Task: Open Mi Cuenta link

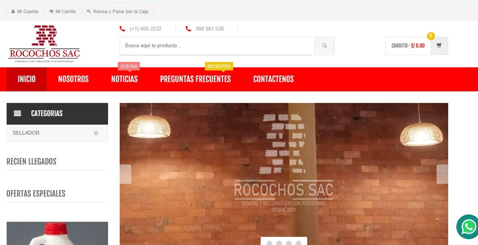Action: (x=25, y=12)
